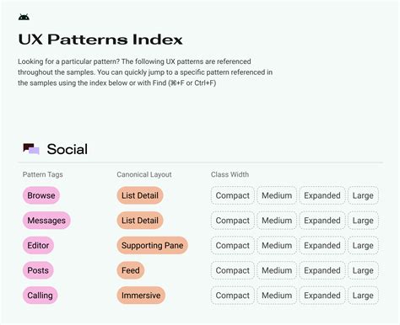Pick Large width in the Posts row
The image size is (400, 325).
[363, 270]
